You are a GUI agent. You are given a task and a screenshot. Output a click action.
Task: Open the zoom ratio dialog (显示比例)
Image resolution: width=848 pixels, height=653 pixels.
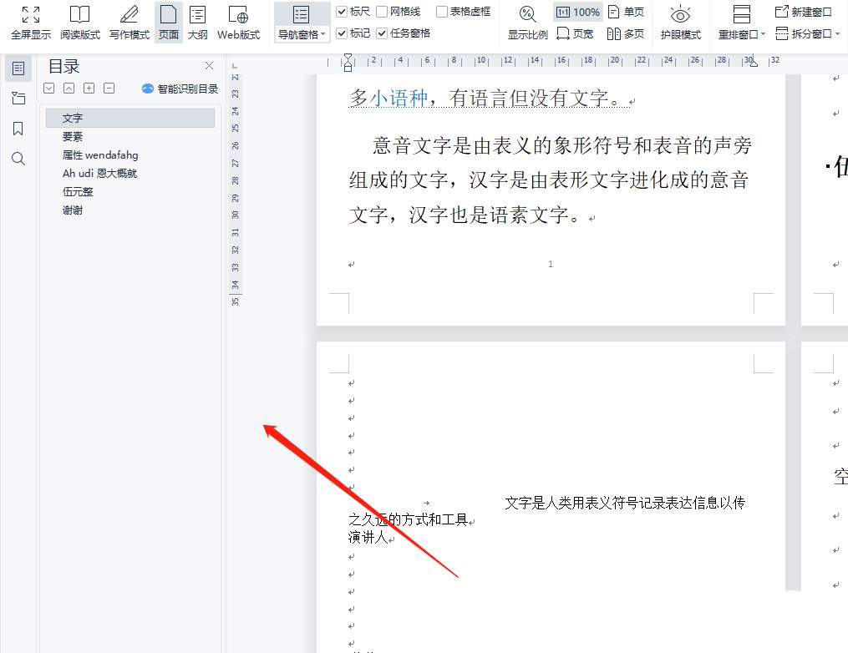[527, 23]
